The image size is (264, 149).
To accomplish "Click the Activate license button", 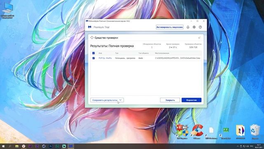I will [170, 27].
